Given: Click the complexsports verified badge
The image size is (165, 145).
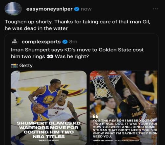Looking at the screenshot, I should point(65,42).
